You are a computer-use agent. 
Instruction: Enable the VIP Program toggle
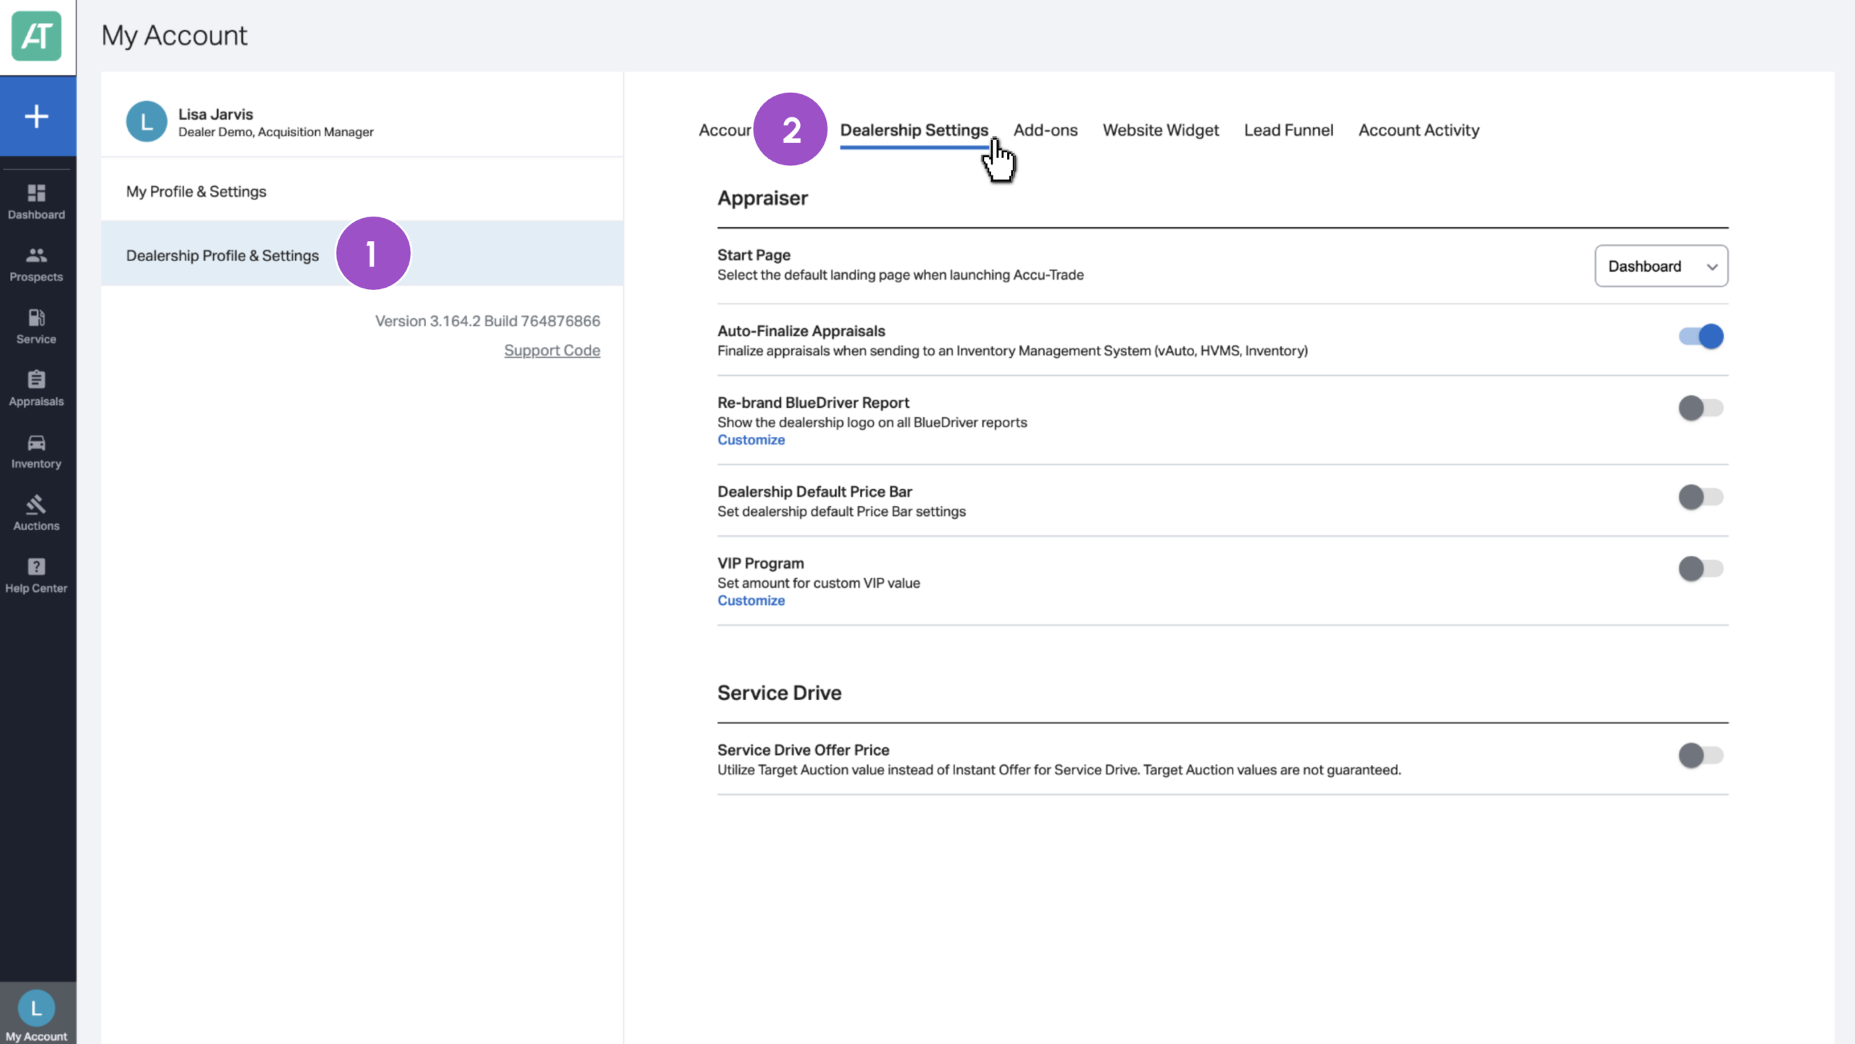click(x=1701, y=569)
